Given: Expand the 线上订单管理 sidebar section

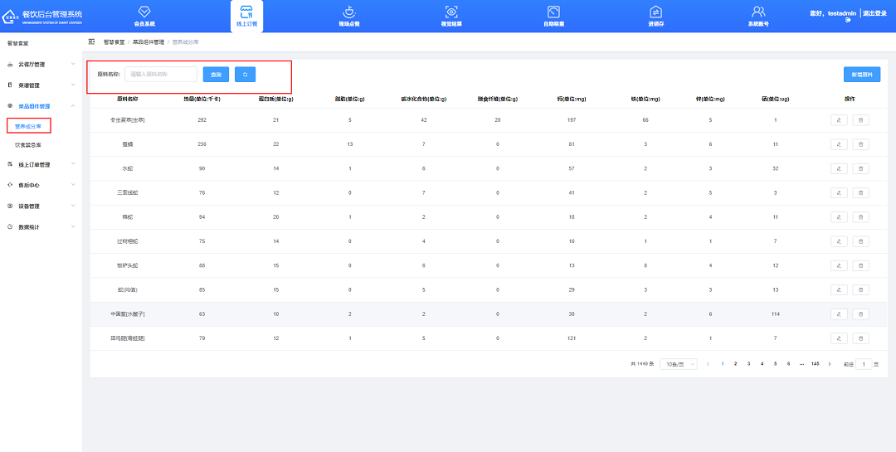Looking at the screenshot, I should tap(41, 164).
